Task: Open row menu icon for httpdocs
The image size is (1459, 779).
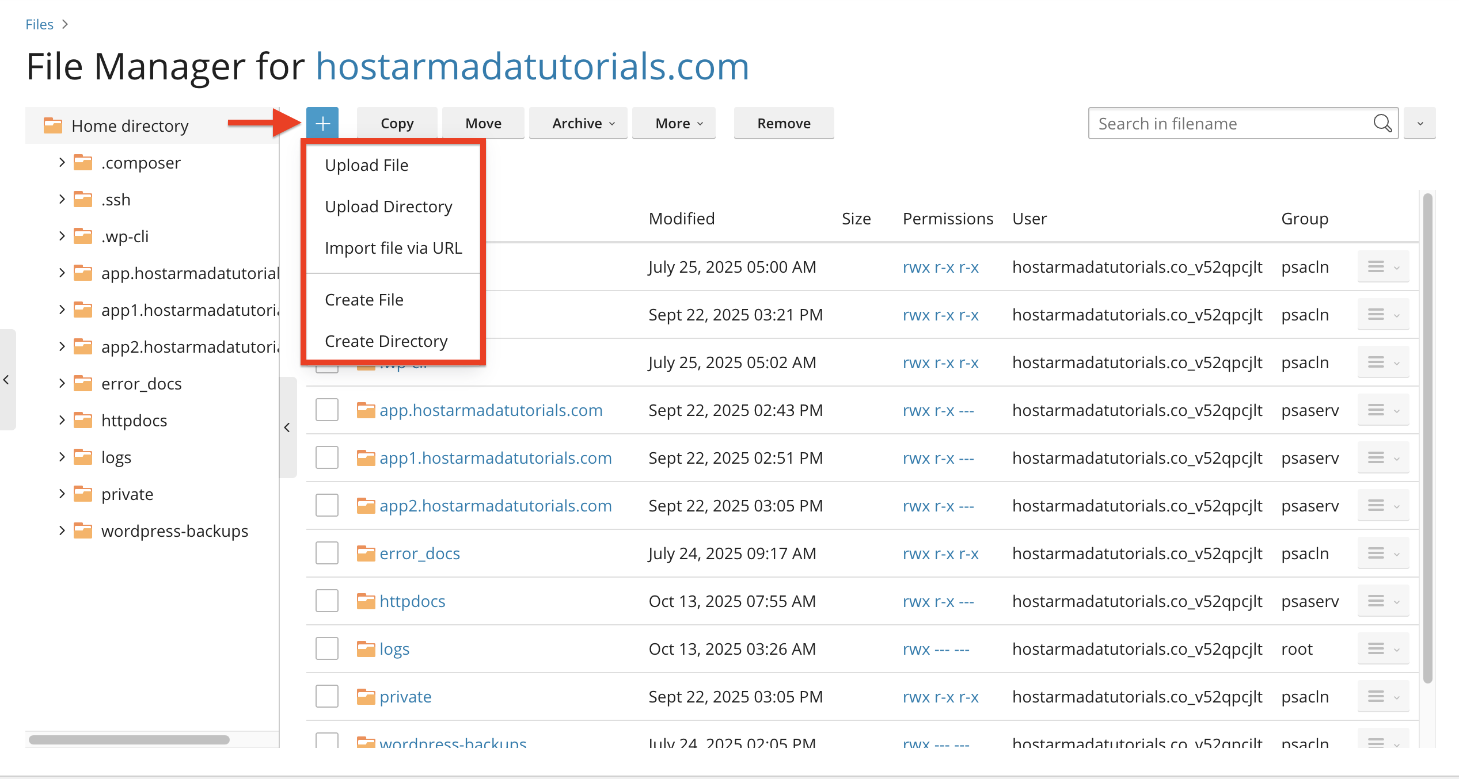Action: pyautogui.click(x=1383, y=601)
